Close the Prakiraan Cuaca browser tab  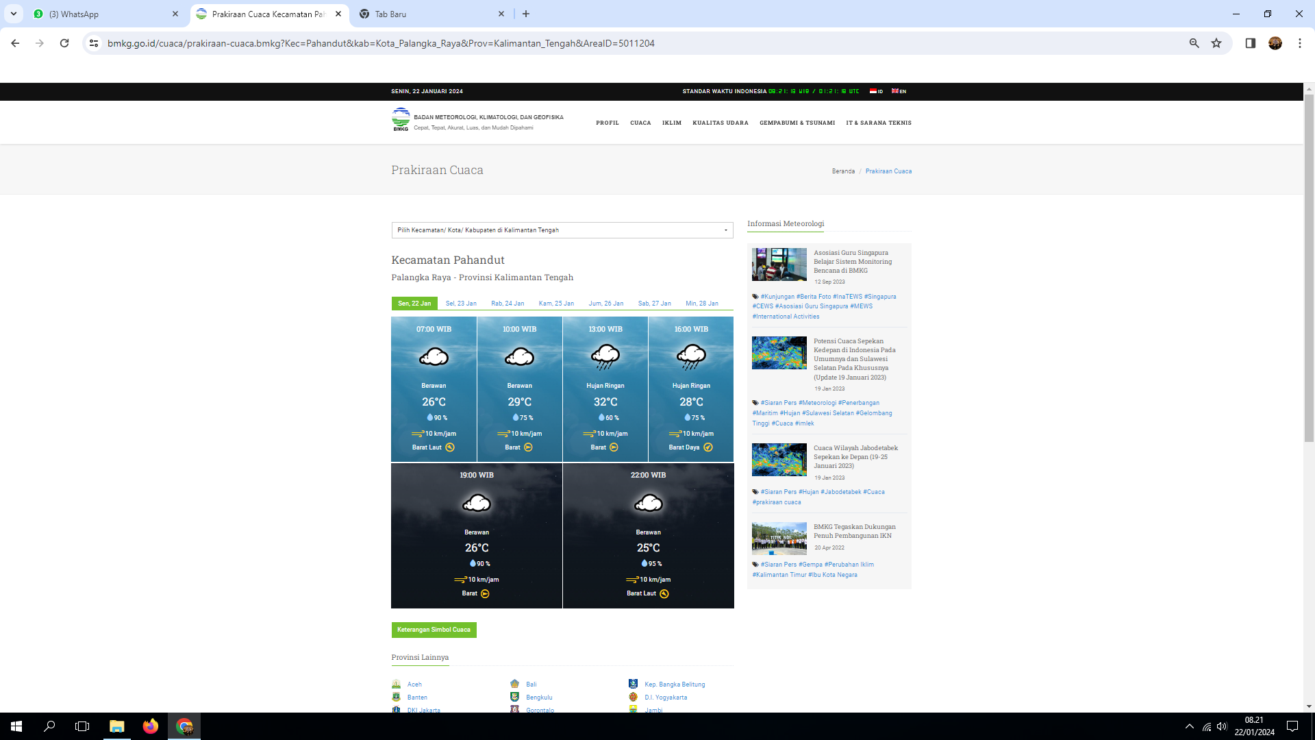click(338, 14)
